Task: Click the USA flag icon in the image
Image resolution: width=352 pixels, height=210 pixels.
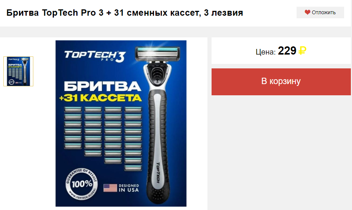Action: pyautogui.click(x=110, y=188)
